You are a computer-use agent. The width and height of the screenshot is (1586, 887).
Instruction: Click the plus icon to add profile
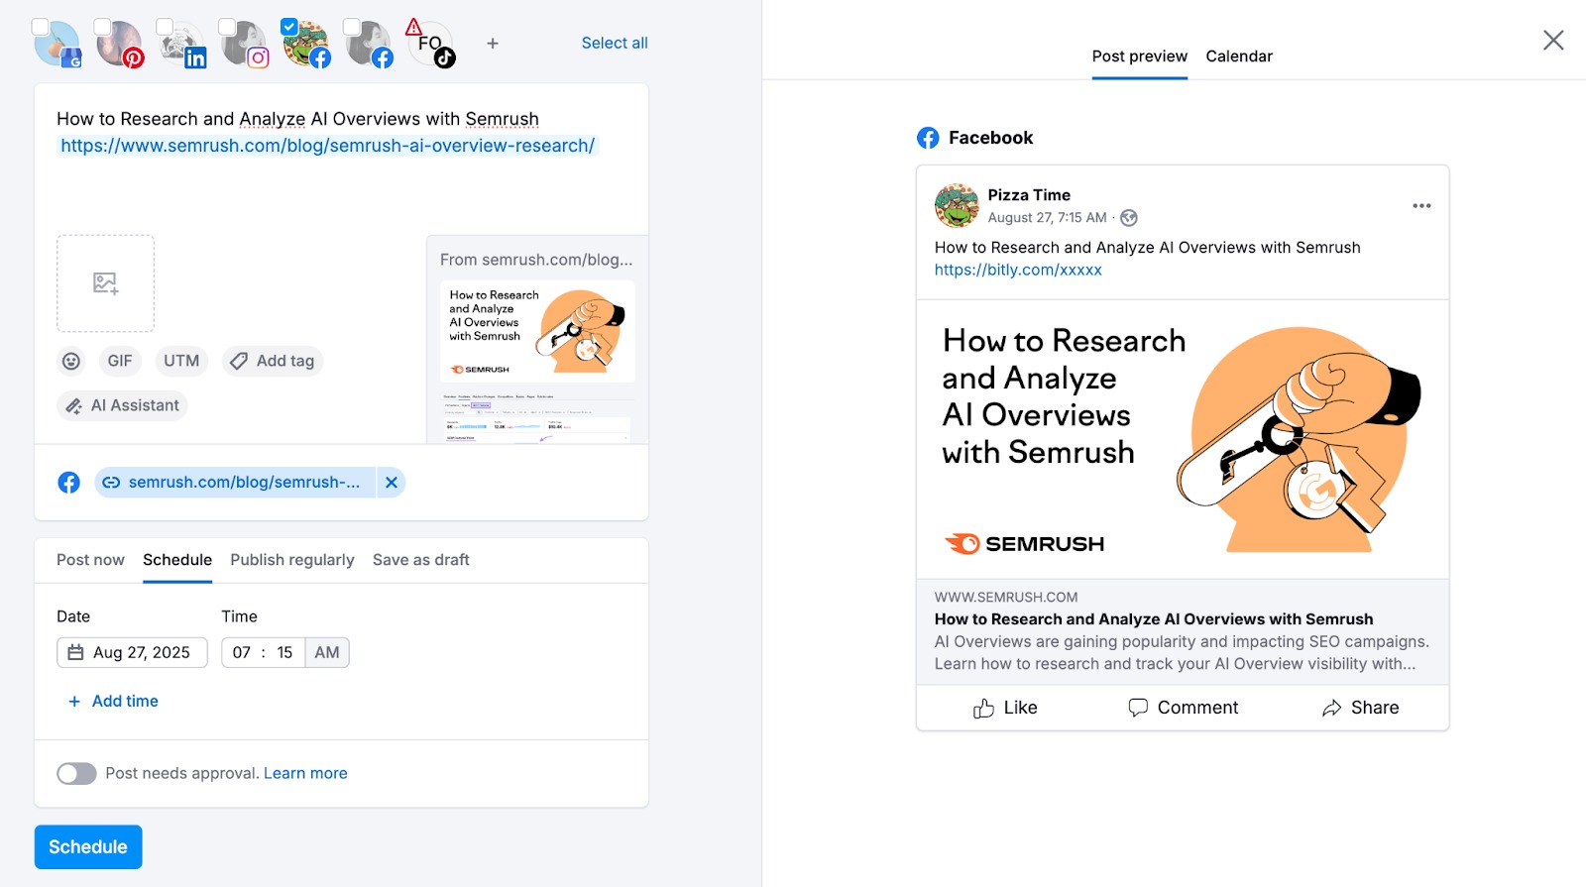point(493,44)
